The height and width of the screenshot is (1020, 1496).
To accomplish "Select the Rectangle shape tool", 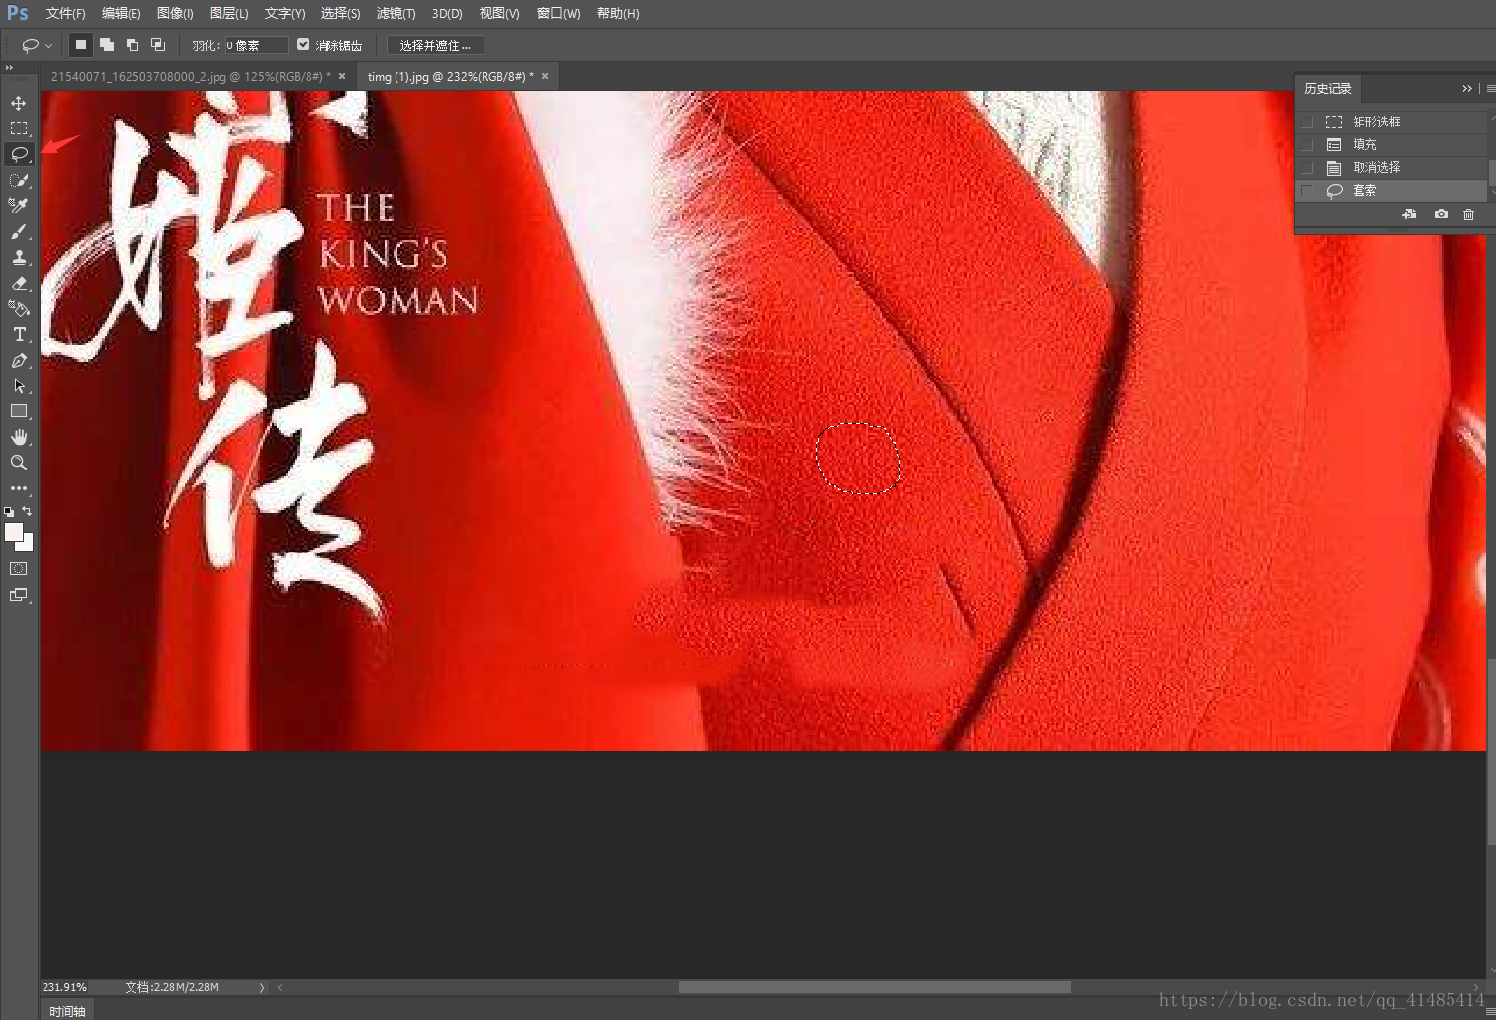I will (19, 411).
